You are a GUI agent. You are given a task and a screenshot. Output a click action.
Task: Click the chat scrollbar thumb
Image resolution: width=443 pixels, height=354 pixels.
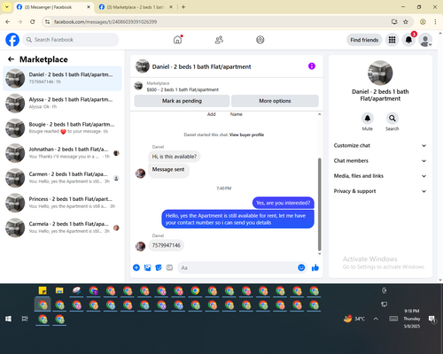[x=319, y=204]
